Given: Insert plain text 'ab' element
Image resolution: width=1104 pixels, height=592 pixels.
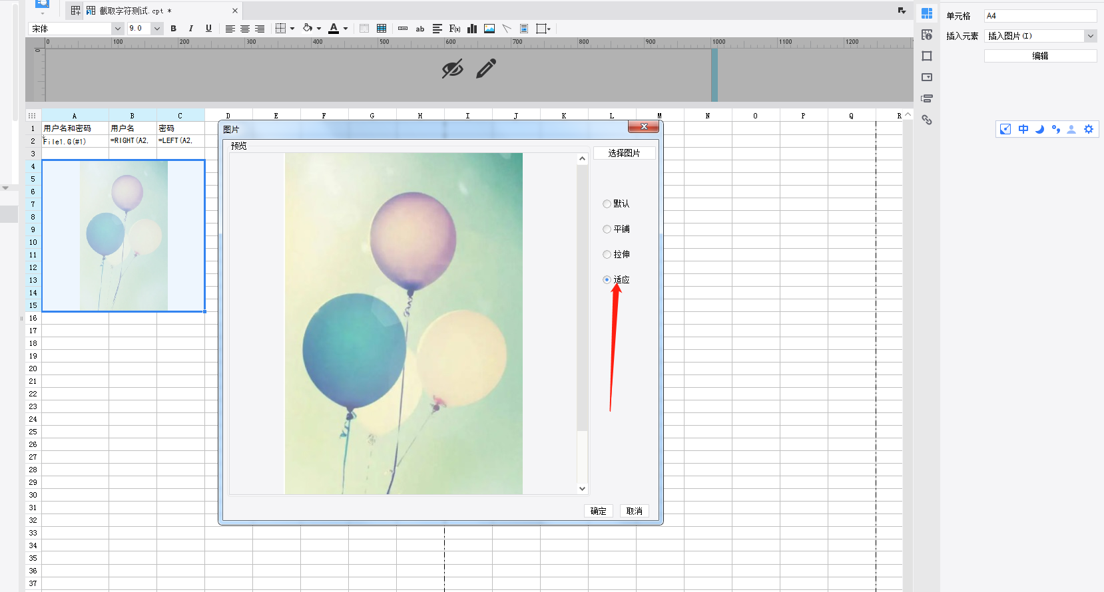Looking at the screenshot, I should point(420,29).
